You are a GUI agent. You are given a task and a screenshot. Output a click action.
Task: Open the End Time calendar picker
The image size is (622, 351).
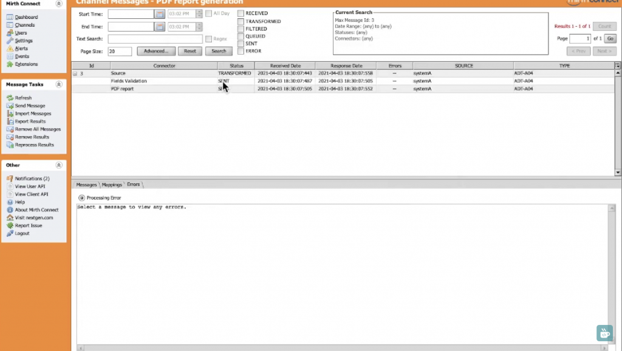pos(160,27)
